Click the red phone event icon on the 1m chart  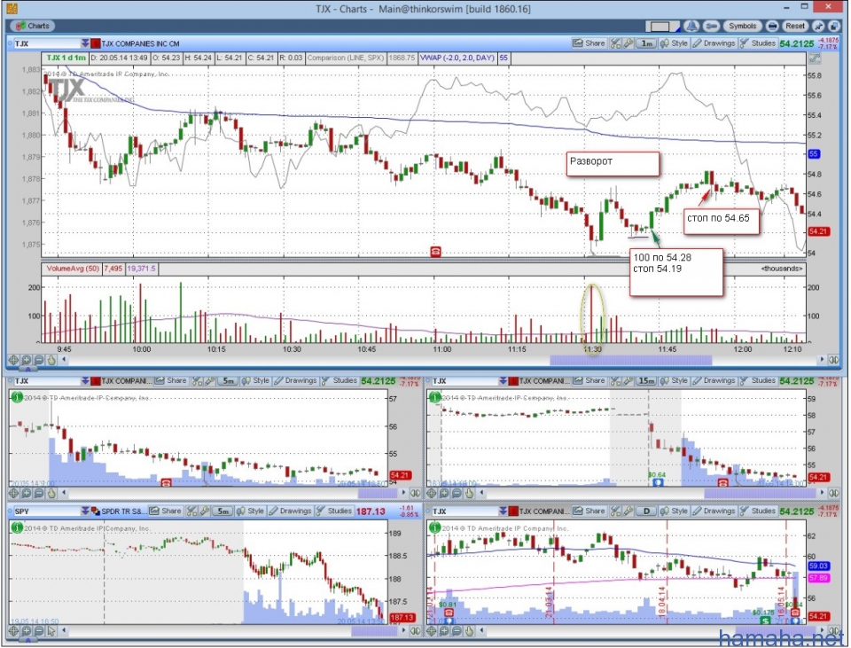pos(435,251)
